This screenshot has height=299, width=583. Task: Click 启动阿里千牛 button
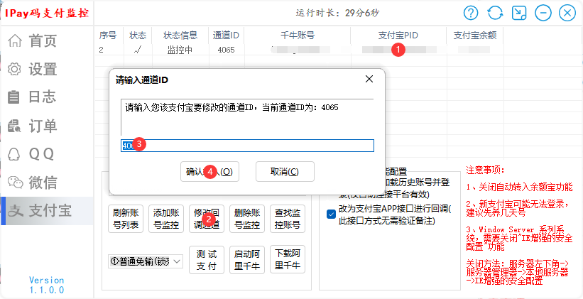[247, 260]
